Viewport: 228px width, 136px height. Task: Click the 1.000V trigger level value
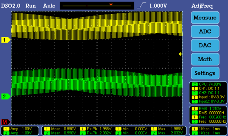158,6
